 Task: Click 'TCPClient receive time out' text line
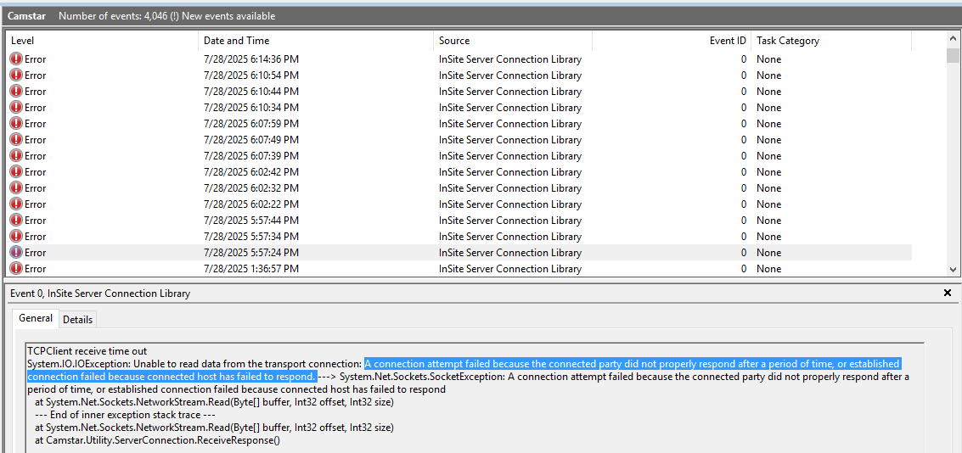pyautogui.click(x=87, y=351)
